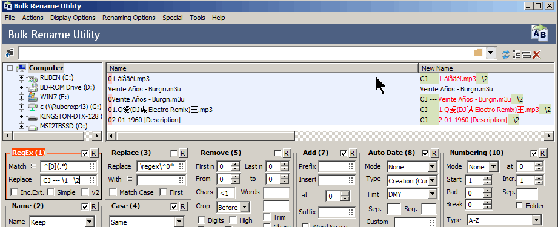Click grip icon in the Suffix field
The image size is (558, 227).
(x=351, y=212)
